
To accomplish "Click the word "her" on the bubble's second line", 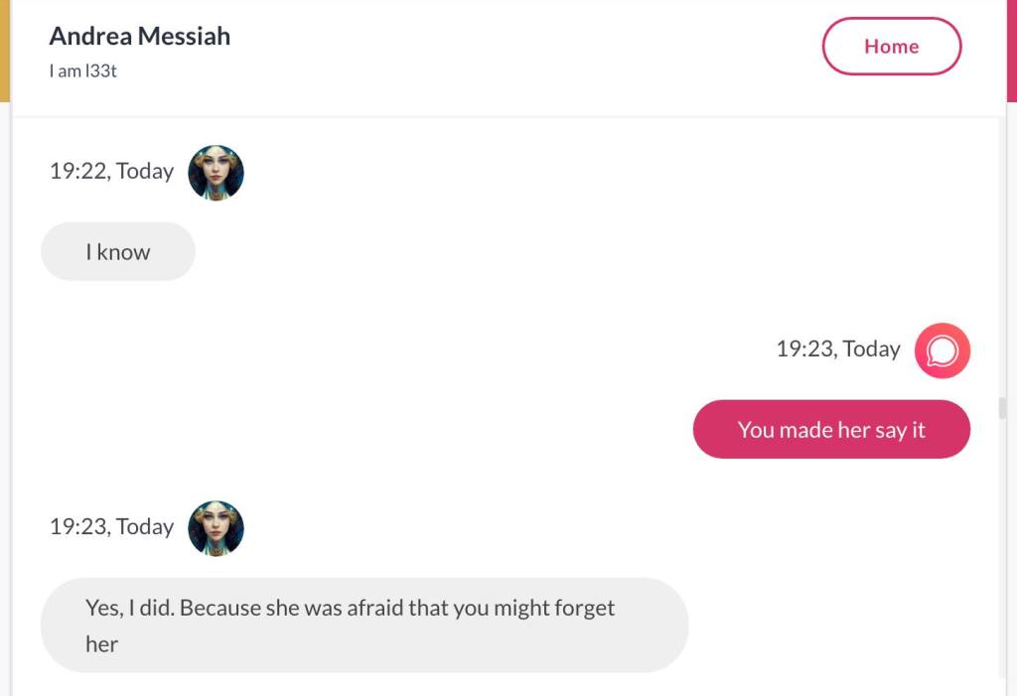I will click(101, 644).
